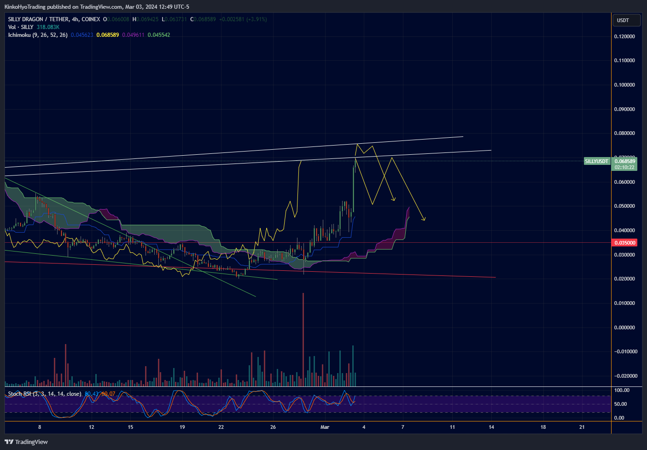
Task: Click the 0.030000 price axis label
Action: [x=624, y=255]
